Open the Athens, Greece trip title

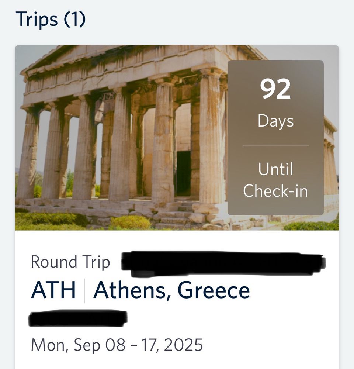(x=171, y=290)
